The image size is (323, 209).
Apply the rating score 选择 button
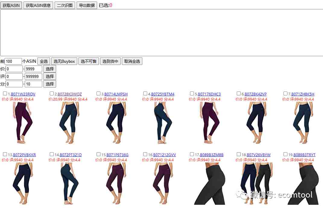(x=50, y=84)
